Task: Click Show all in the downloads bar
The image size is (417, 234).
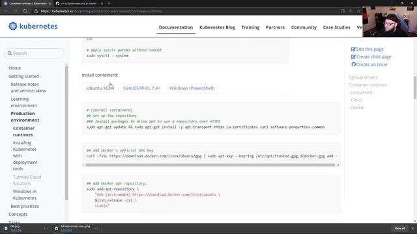Action: (399, 228)
